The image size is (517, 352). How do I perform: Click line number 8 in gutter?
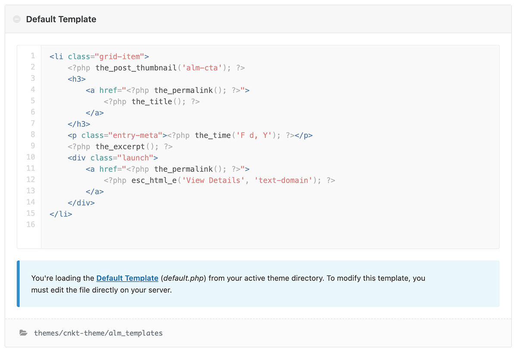[33, 135]
